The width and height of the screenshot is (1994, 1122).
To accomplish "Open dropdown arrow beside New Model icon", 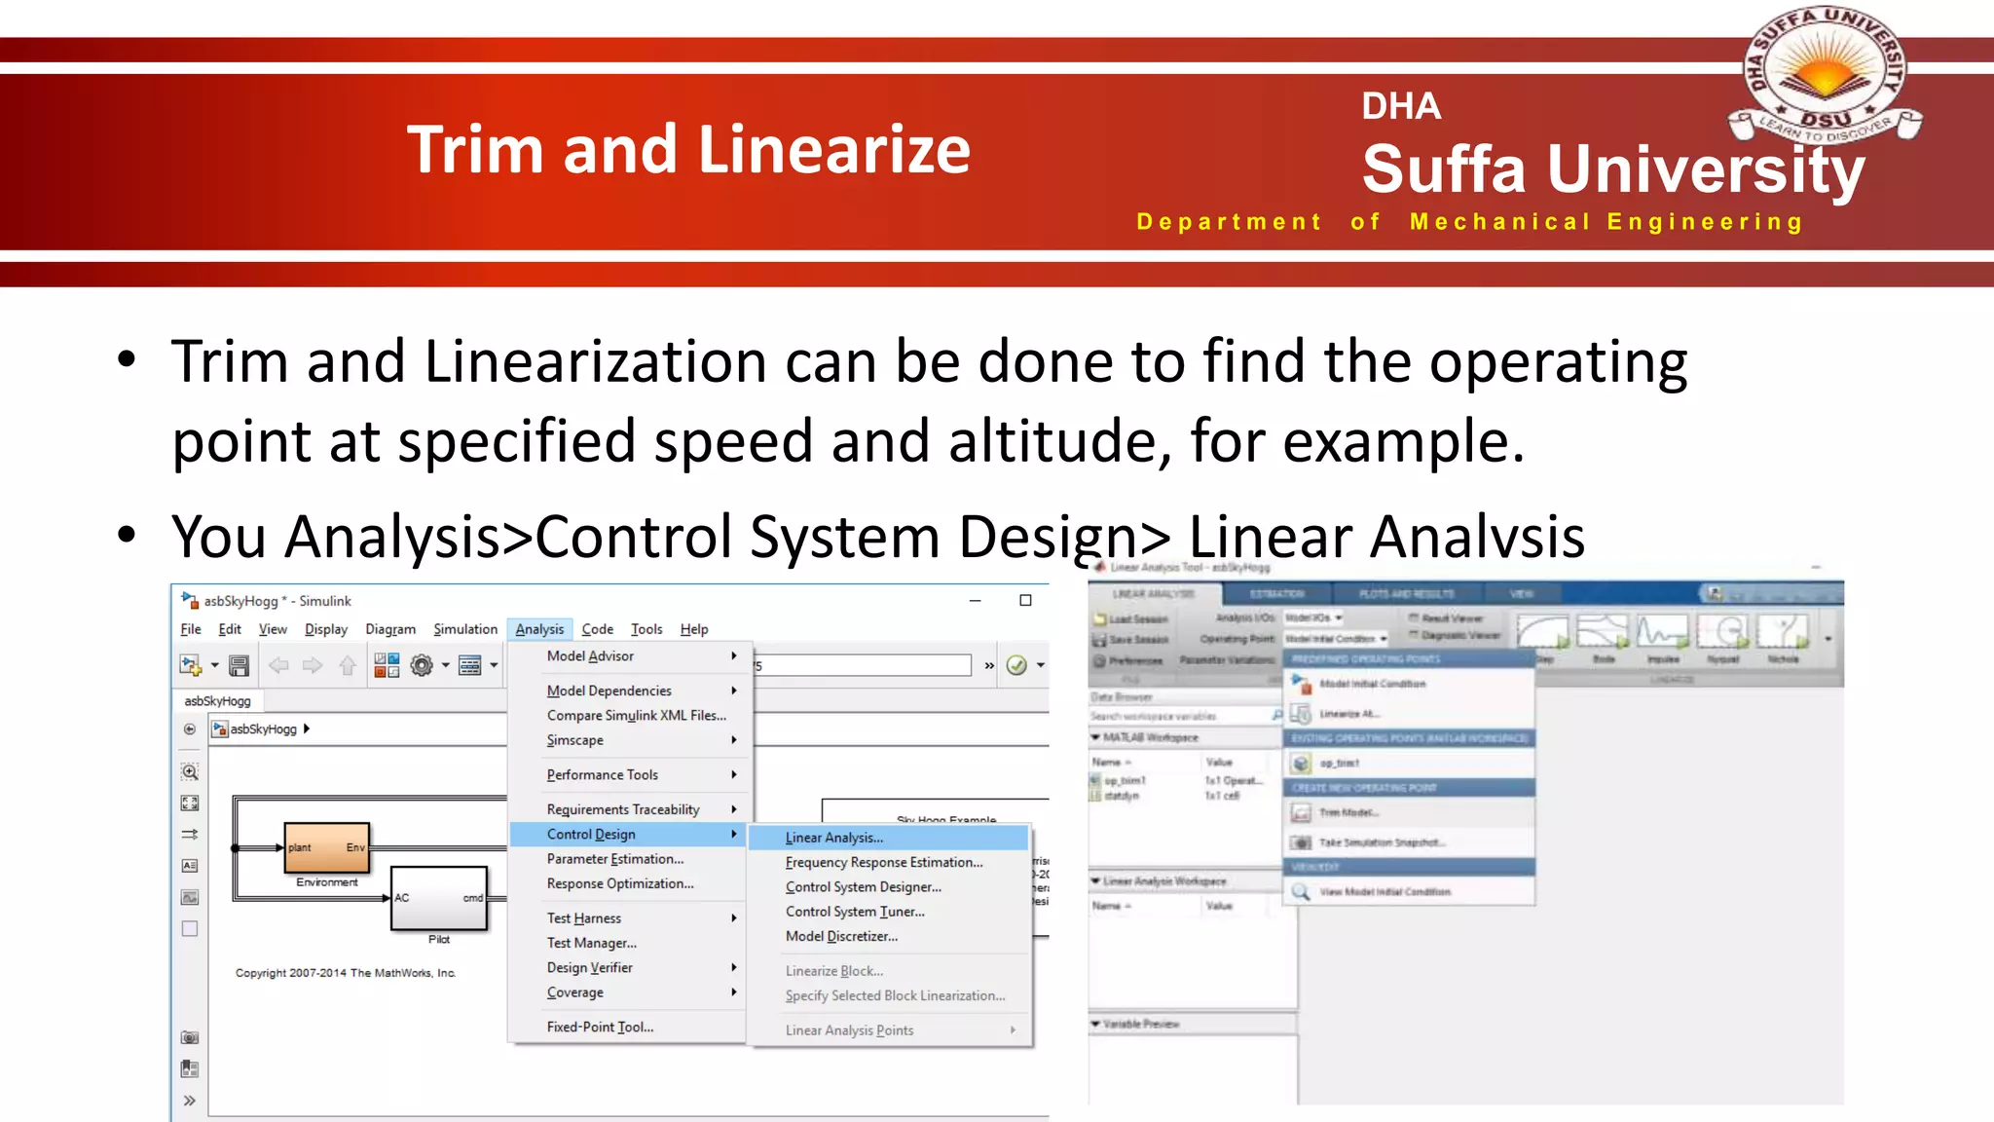I will (214, 666).
